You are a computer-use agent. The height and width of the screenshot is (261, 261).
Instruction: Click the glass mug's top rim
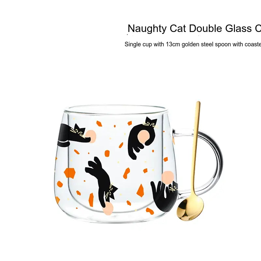116,109
